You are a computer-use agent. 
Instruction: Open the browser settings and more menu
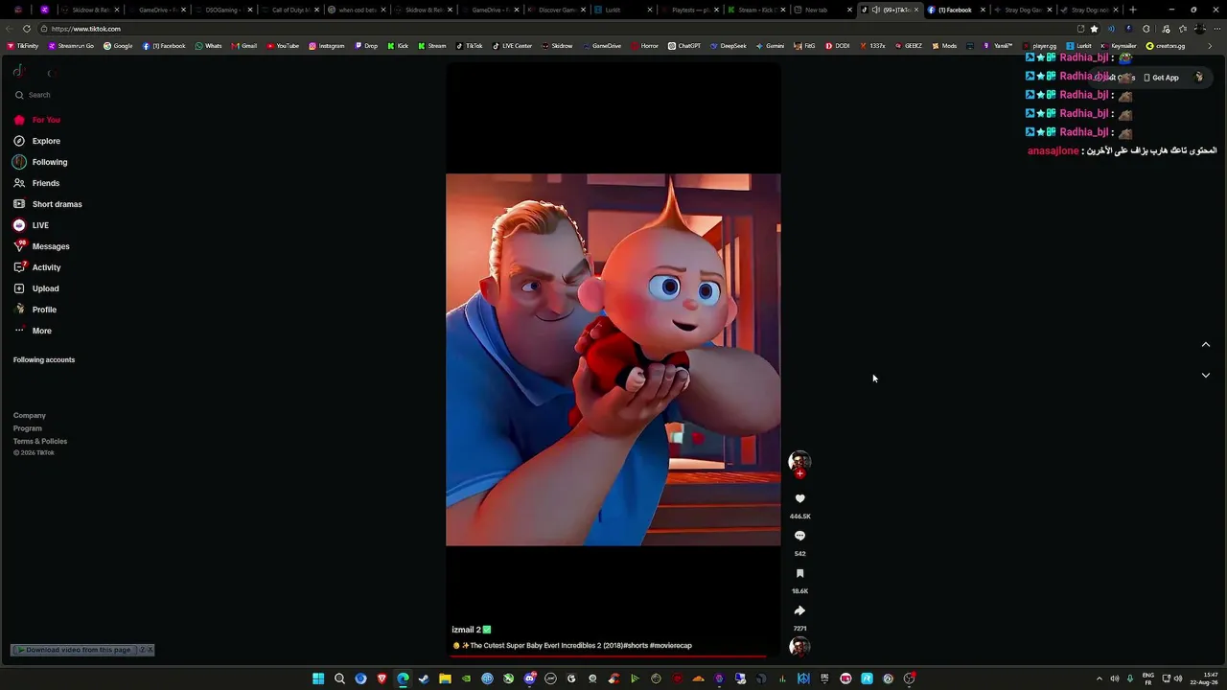[x=1216, y=29]
